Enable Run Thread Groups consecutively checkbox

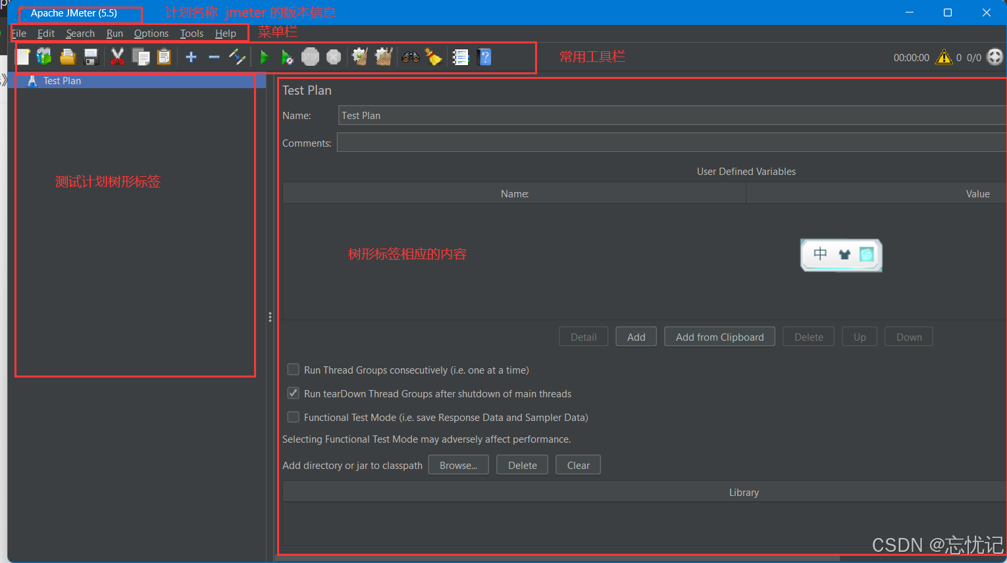pyautogui.click(x=294, y=370)
